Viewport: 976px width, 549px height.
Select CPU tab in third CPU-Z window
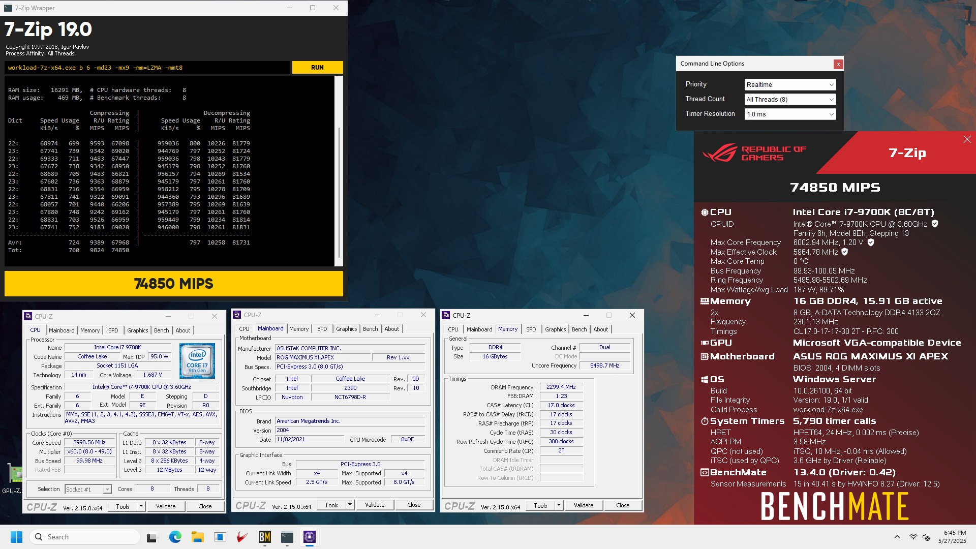pos(453,329)
